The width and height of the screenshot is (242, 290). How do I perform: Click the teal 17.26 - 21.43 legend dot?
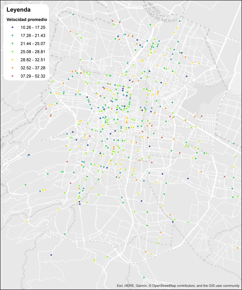pos(13,35)
